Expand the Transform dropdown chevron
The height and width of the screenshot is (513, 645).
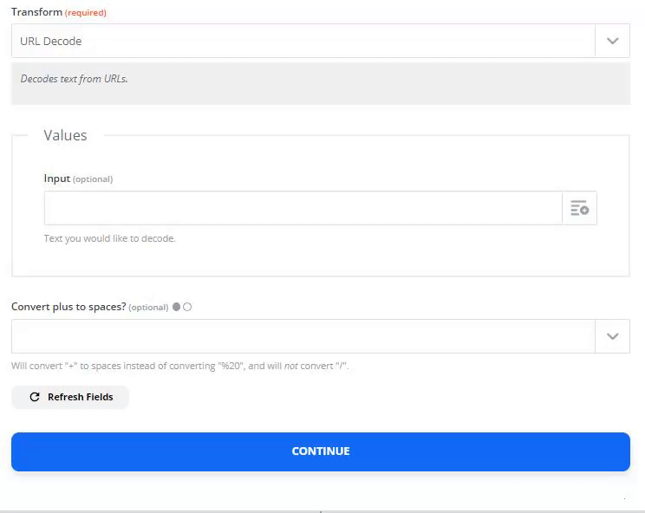(x=613, y=41)
